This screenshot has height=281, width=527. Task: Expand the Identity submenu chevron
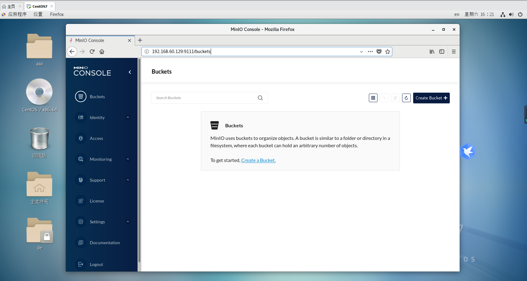coord(128,117)
